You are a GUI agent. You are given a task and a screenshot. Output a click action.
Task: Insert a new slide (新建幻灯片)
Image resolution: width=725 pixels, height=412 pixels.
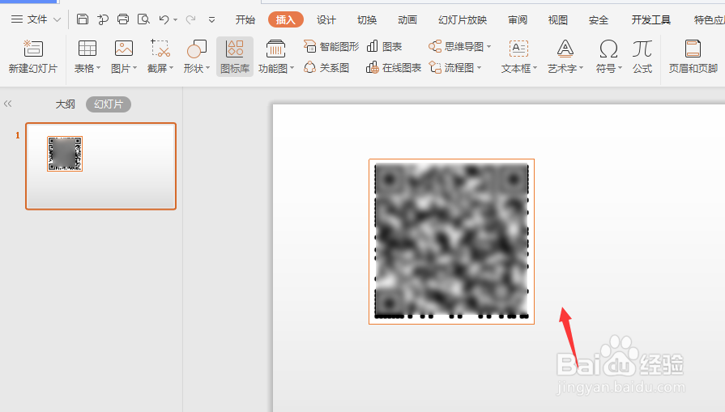(33, 57)
